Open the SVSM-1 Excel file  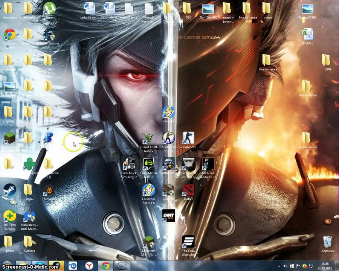point(307,37)
